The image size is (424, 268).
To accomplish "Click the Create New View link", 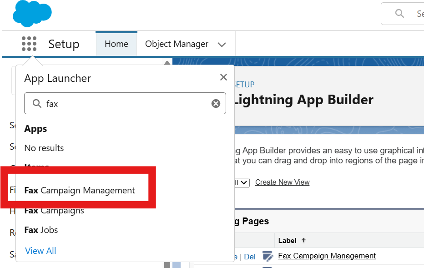I will [x=282, y=182].
